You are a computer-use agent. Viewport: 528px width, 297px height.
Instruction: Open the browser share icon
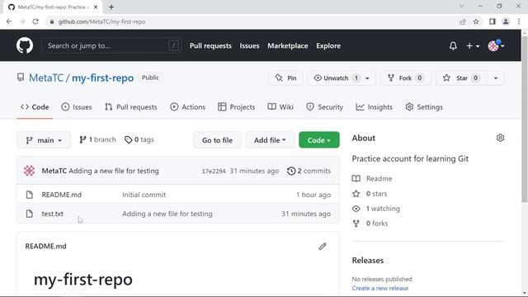click(462, 21)
